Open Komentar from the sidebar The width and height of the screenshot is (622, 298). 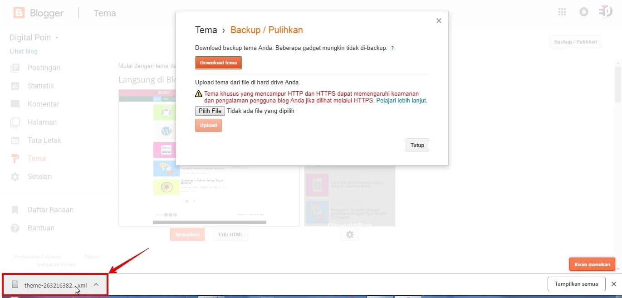pyautogui.click(x=16, y=104)
